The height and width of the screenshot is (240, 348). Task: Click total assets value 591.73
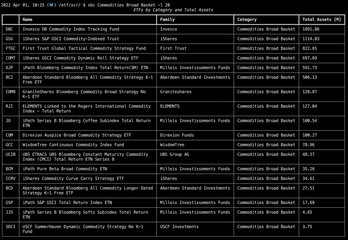pyautogui.click(x=310, y=67)
